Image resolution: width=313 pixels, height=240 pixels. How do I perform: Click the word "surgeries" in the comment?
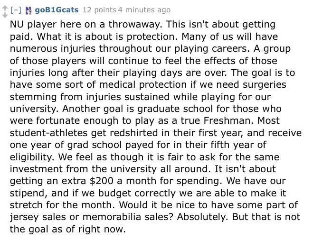click(x=264, y=84)
